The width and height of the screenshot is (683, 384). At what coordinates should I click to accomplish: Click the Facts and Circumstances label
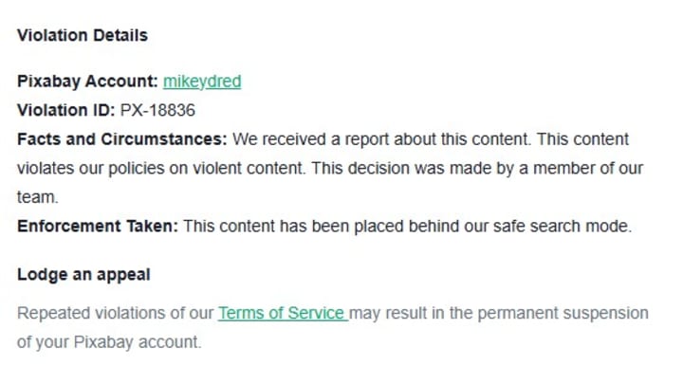(122, 139)
